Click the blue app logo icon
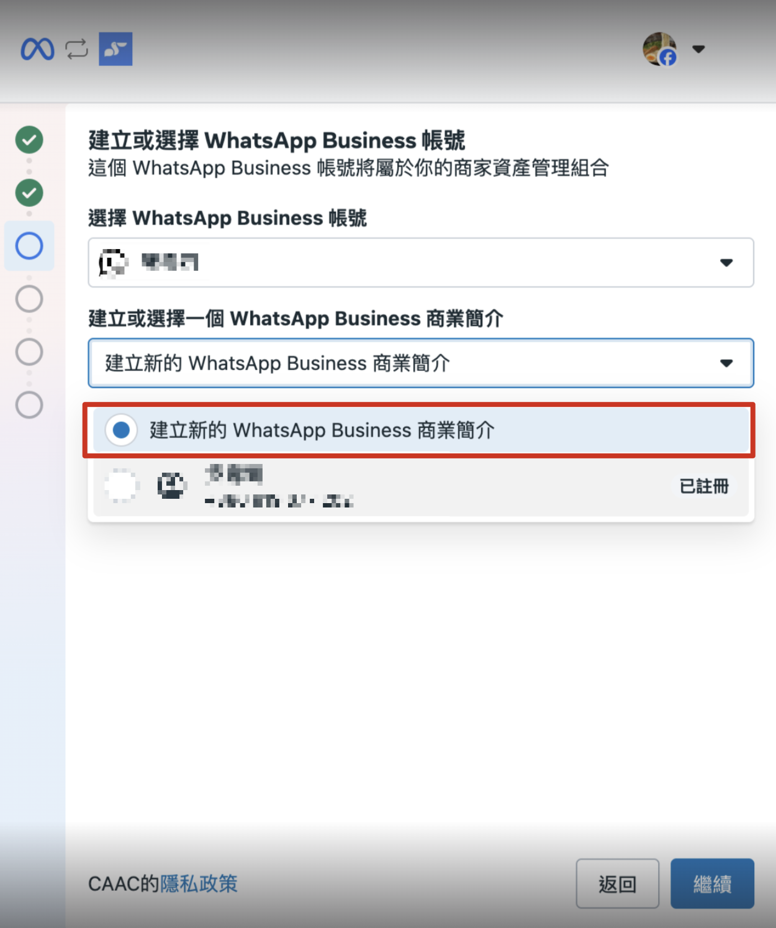The height and width of the screenshot is (928, 776). click(115, 49)
